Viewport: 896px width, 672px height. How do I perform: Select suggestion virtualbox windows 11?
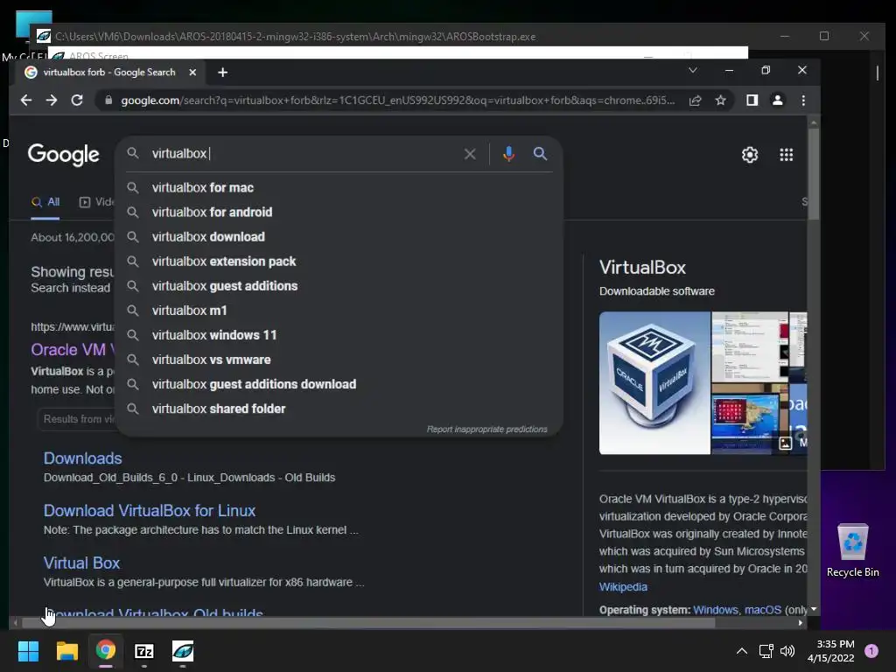point(339,335)
